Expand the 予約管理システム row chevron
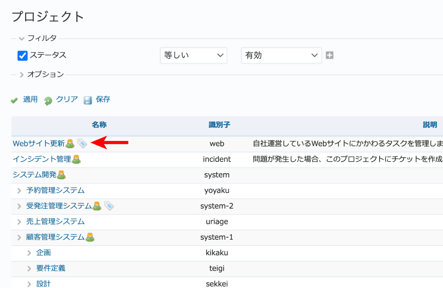The height and width of the screenshot is (288, 443). coord(19,191)
